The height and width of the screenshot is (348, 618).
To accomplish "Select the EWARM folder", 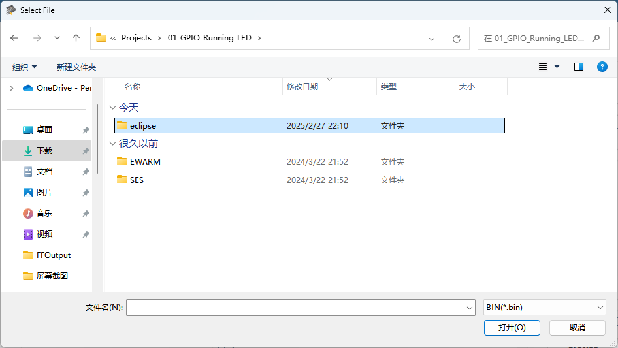I will pos(144,161).
